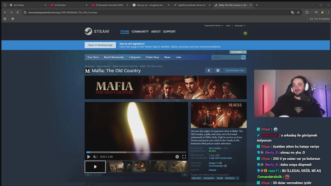Enter fullscreen for the trailer

pos(184,157)
